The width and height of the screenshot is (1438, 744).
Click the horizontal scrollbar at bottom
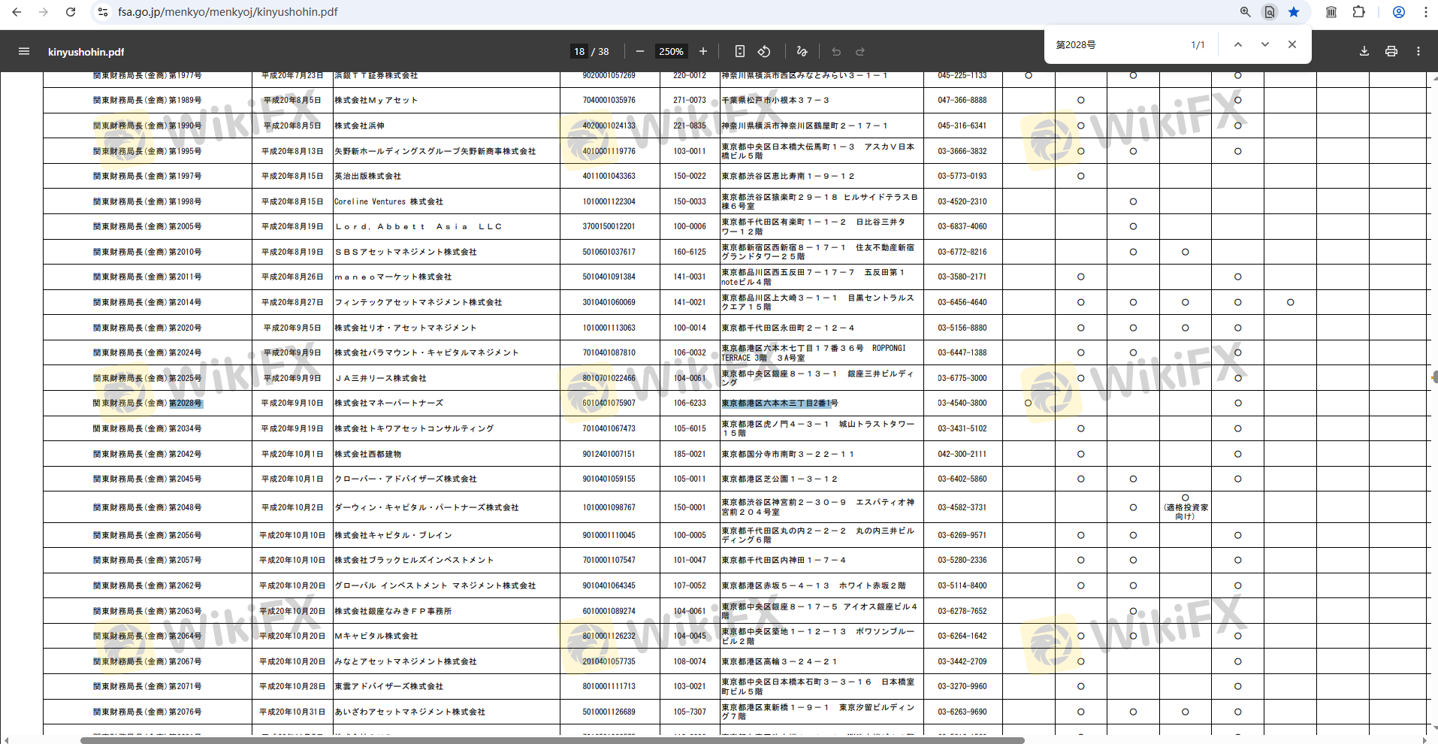coord(552,740)
